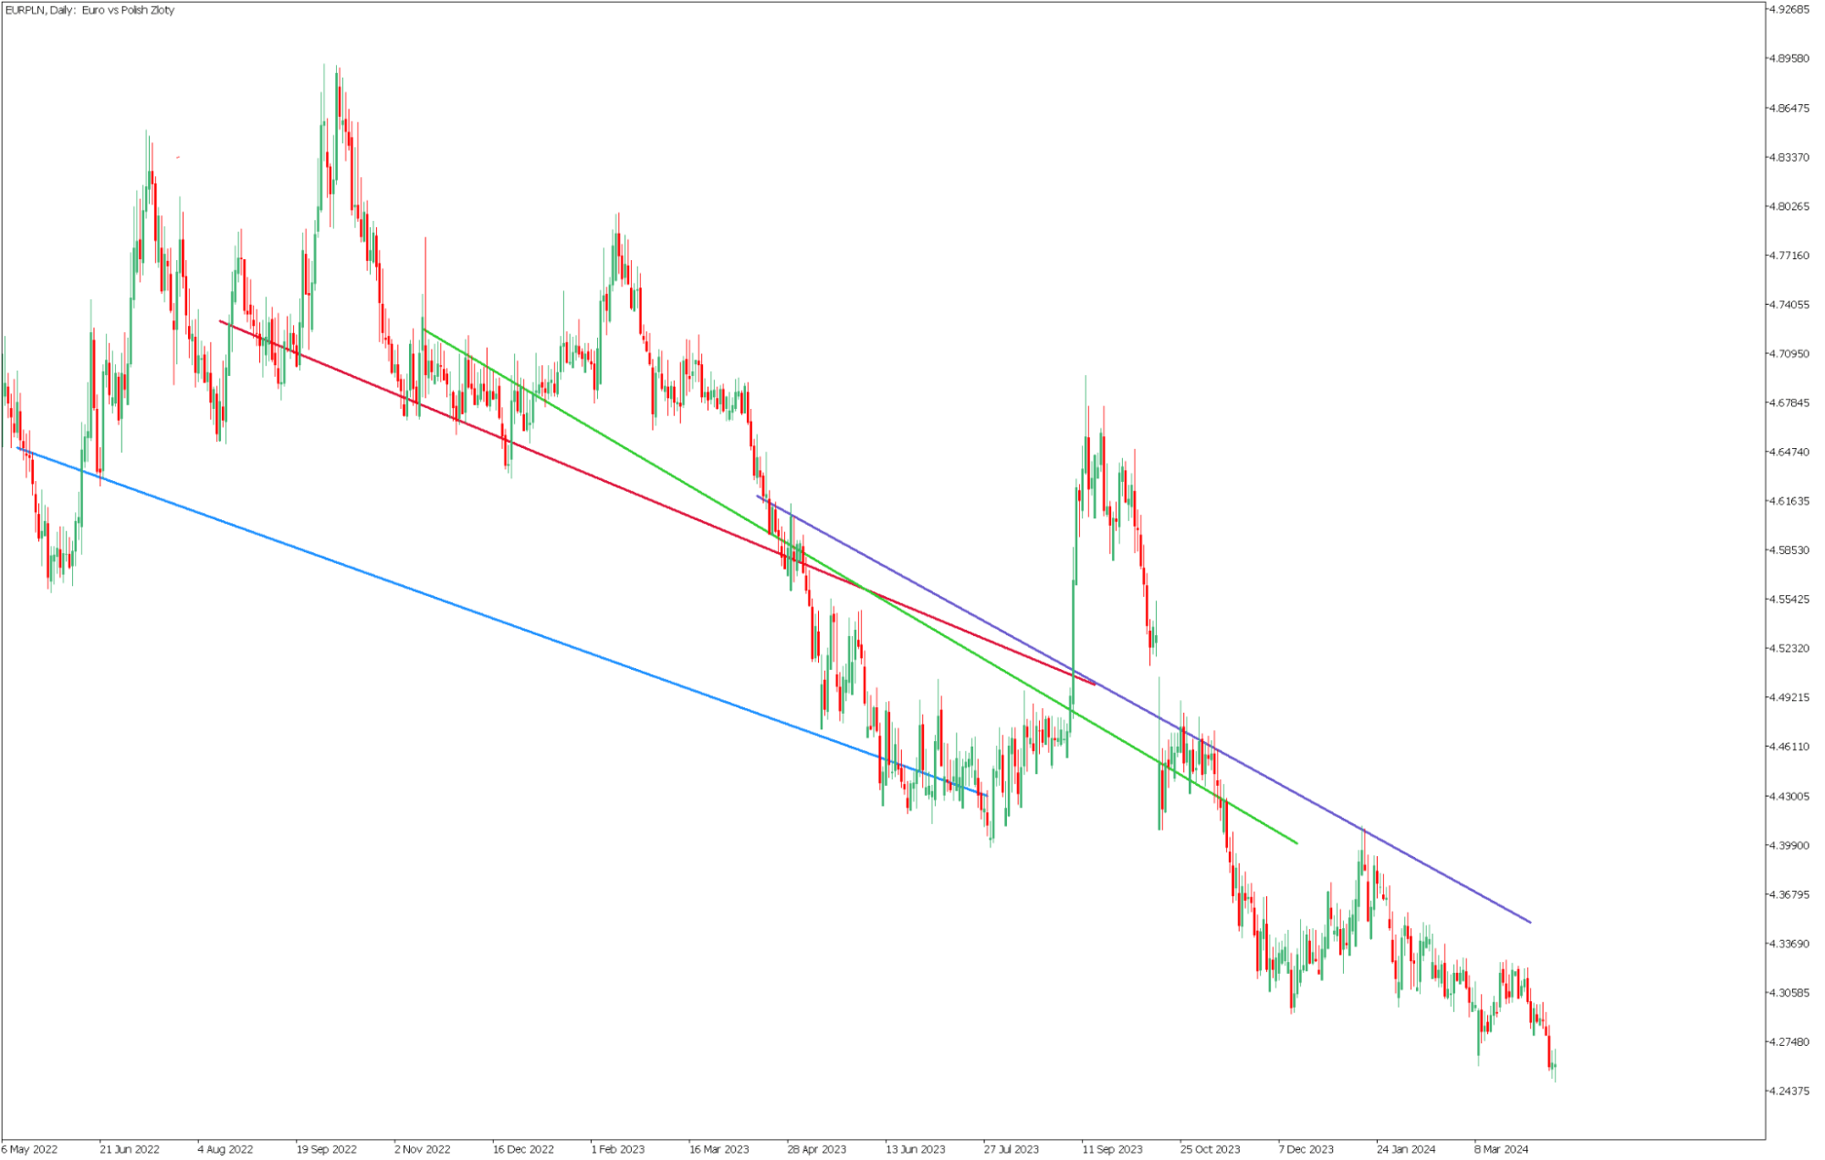Viewport: 1825px width, 1160px height.
Task: Click the '11 Sep 2023' date label
Action: coord(1112,1150)
